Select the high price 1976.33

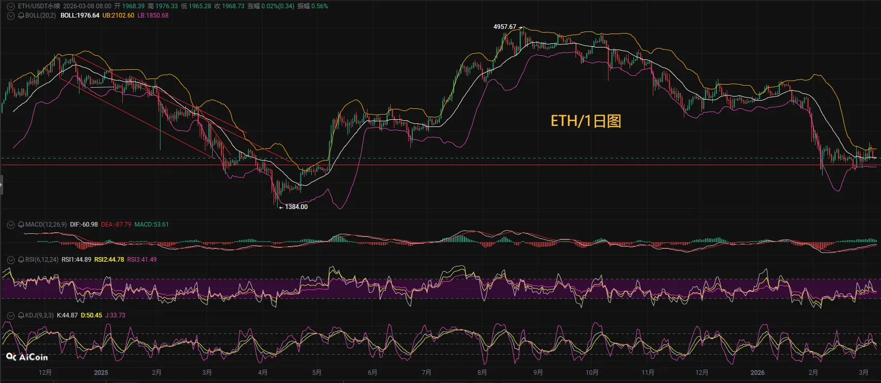coord(166,6)
